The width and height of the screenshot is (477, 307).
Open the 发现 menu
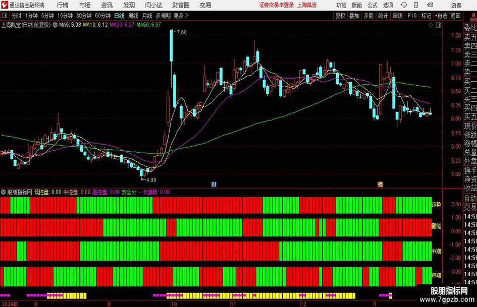tap(129, 5)
